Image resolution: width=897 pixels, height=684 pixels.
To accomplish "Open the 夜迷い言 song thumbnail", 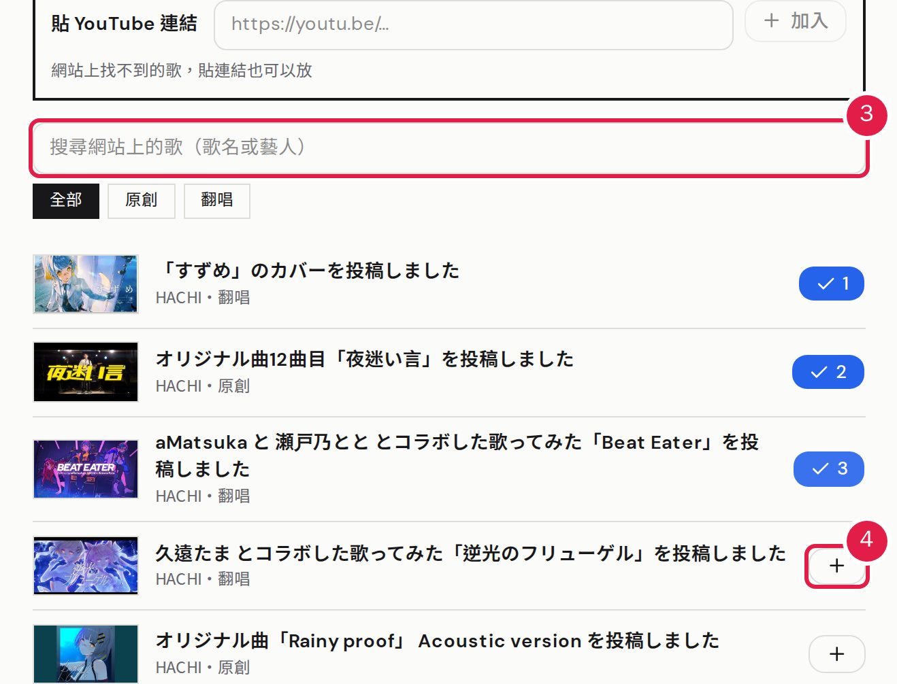I will (86, 373).
